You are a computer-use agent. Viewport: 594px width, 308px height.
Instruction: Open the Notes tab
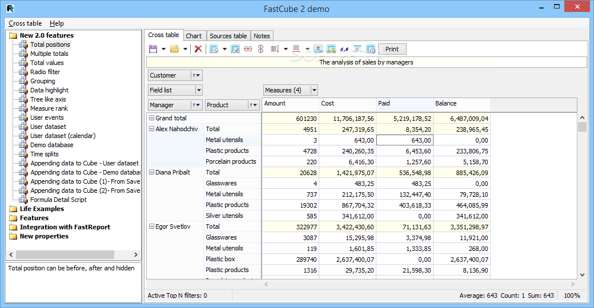(x=262, y=36)
